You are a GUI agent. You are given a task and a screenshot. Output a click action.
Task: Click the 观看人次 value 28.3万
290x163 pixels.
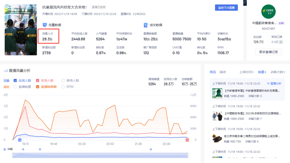47,39
